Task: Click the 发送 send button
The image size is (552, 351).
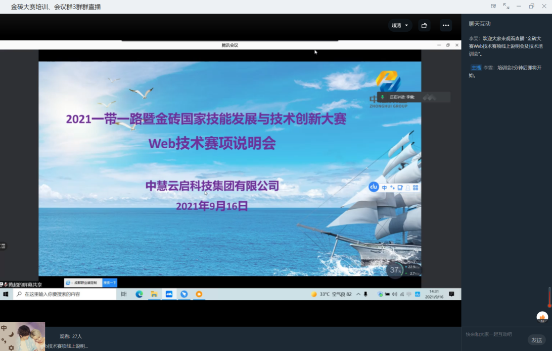Action: coord(536,340)
